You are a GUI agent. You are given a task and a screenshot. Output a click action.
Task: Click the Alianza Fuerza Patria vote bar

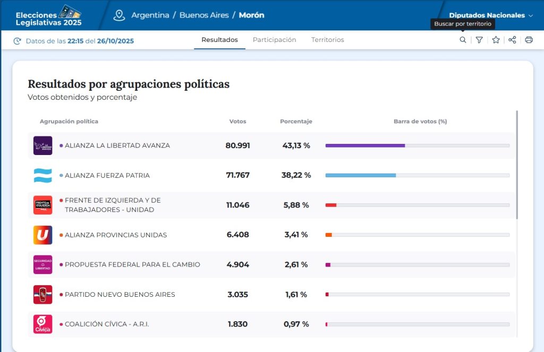click(417, 175)
